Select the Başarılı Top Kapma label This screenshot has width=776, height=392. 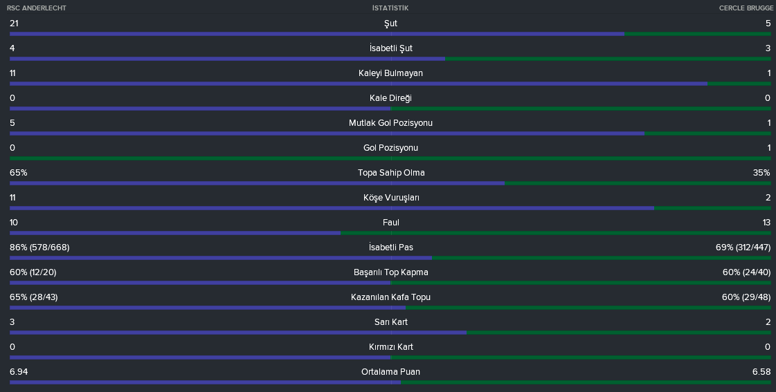point(390,272)
